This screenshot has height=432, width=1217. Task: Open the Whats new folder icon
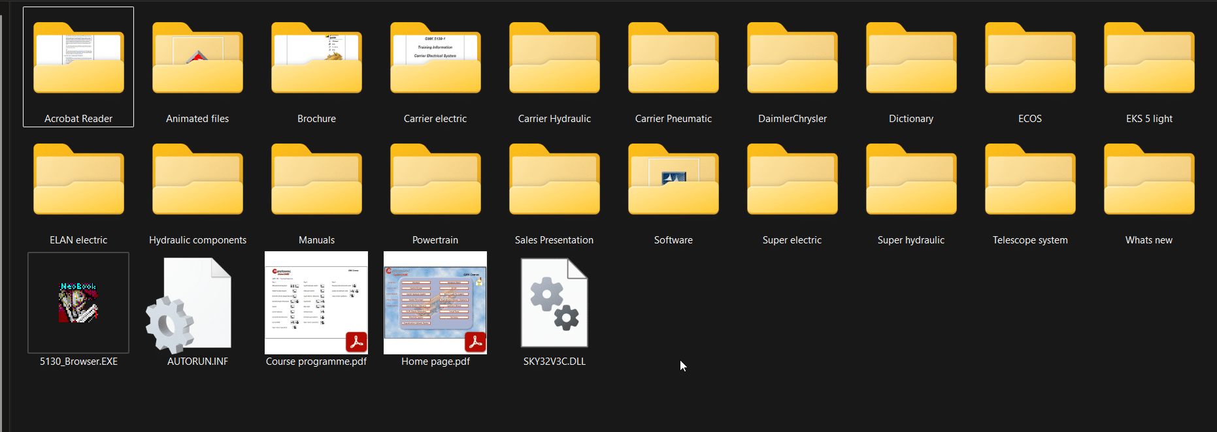tap(1149, 179)
